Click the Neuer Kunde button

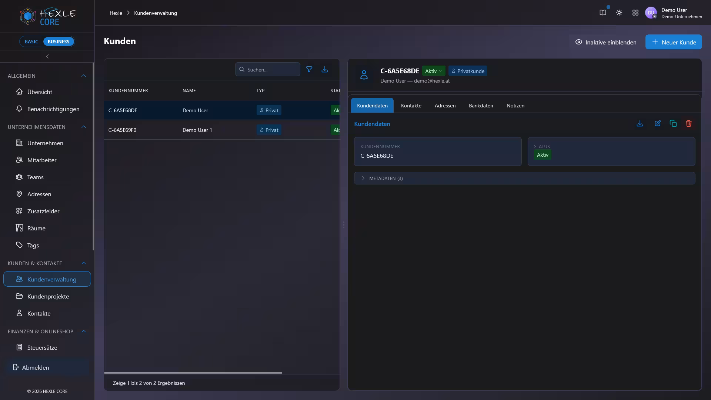[x=674, y=42]
